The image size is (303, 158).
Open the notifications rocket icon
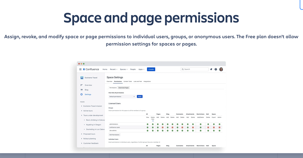point(211,69)
